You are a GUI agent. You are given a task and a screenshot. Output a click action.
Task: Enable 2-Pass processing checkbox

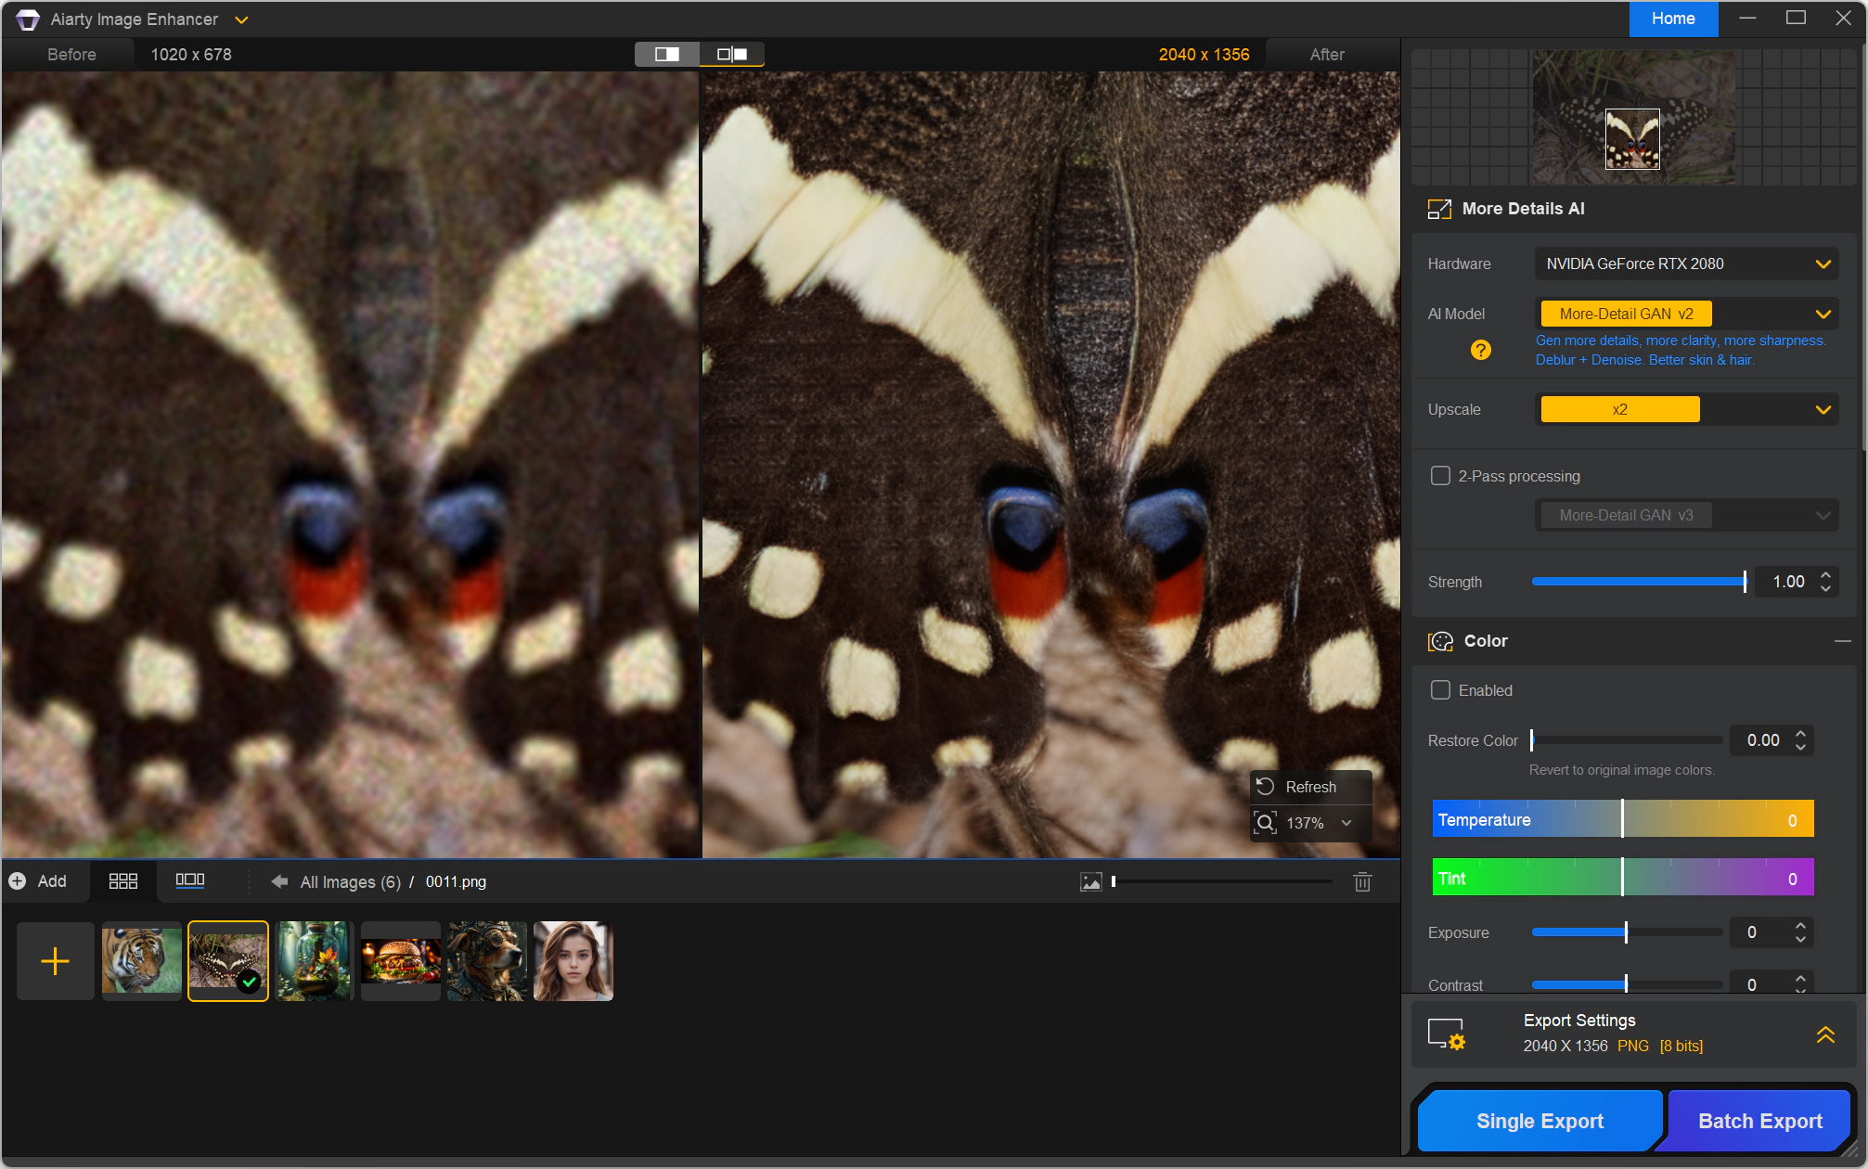(x=1440, y=476)
